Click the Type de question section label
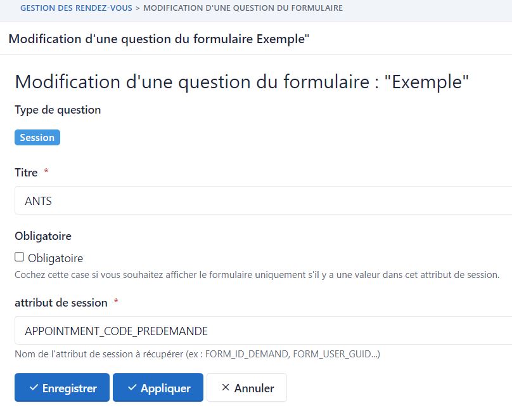Image resolution: width=512 pixels, height=417 pixels. [57, 110]
